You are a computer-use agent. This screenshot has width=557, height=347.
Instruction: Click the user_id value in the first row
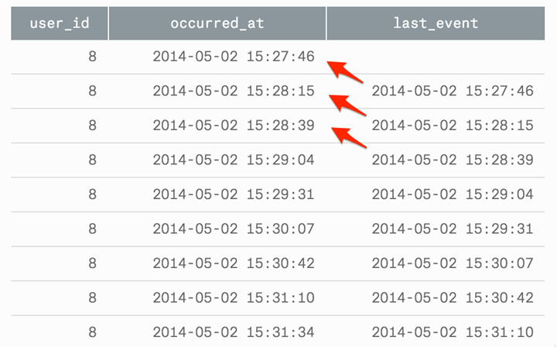(x=92, y=57)
